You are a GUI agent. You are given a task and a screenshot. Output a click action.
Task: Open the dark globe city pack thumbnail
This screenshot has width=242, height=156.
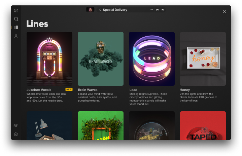click(x=152, y=125)
